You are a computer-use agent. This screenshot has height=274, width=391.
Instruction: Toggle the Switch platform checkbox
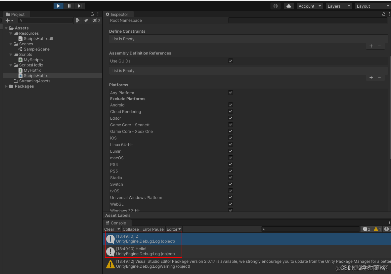[x=231, y=184]
